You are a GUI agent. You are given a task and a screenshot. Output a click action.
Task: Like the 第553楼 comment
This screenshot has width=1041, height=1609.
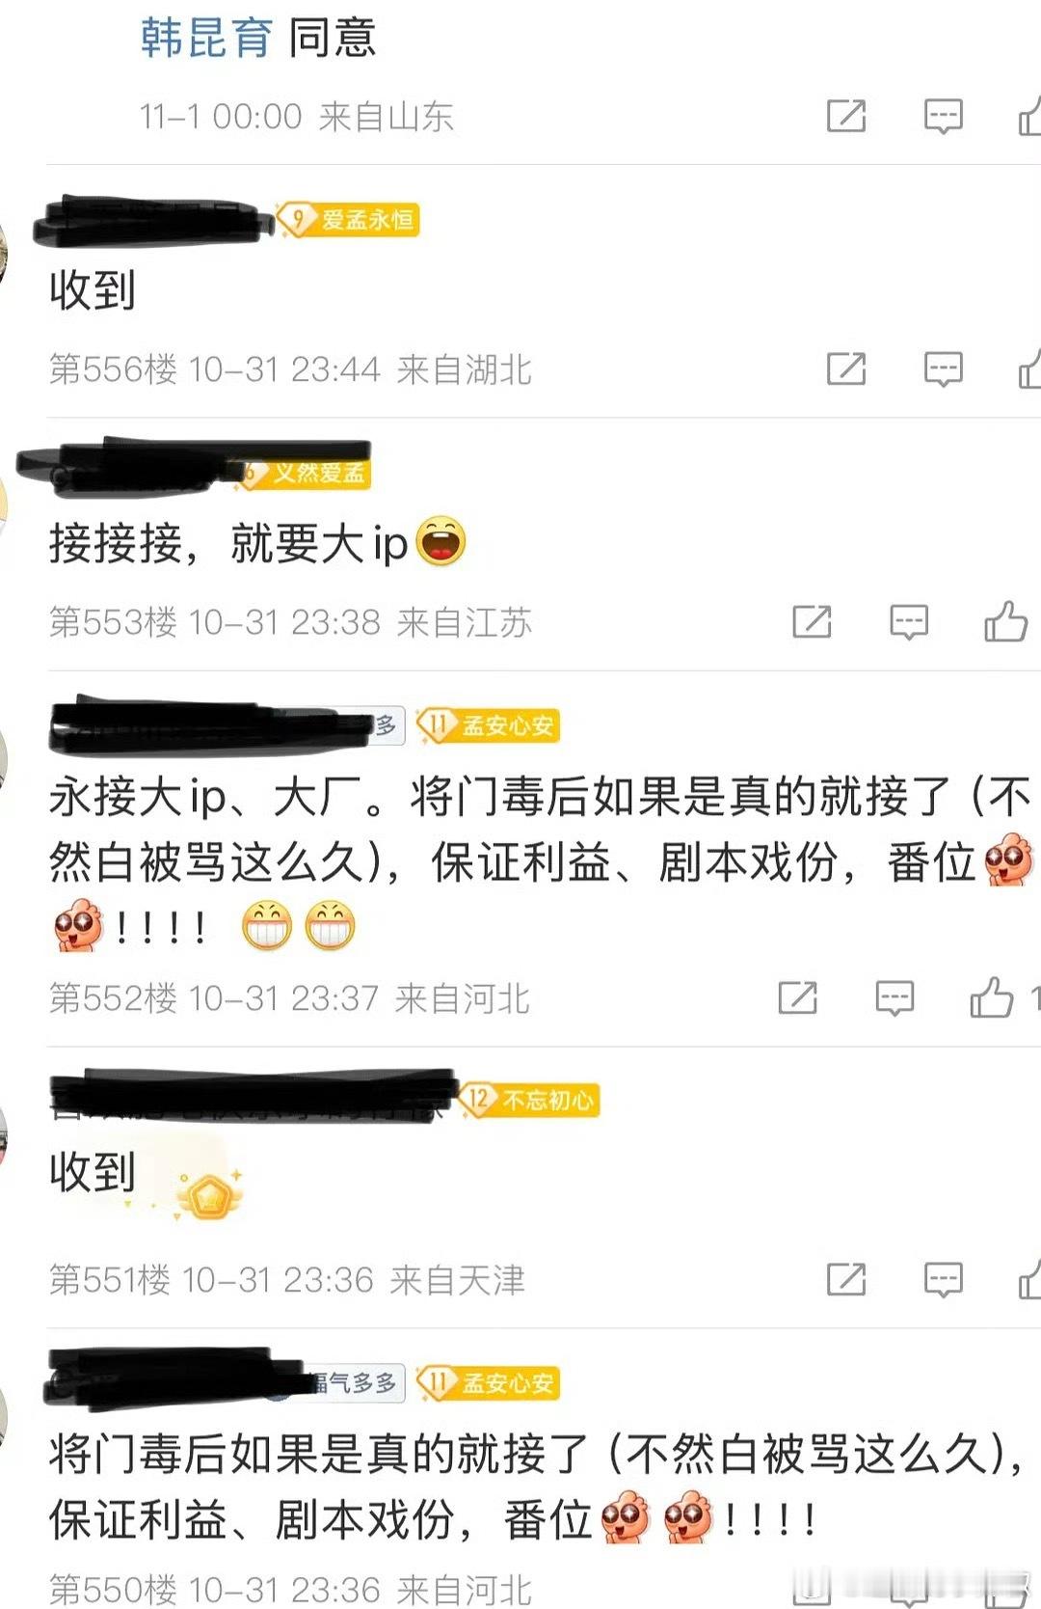coord(1005,620)
